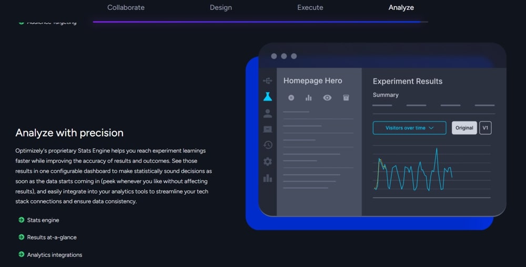Switch to the Design tab
The image size is (526, 267).
221,7
